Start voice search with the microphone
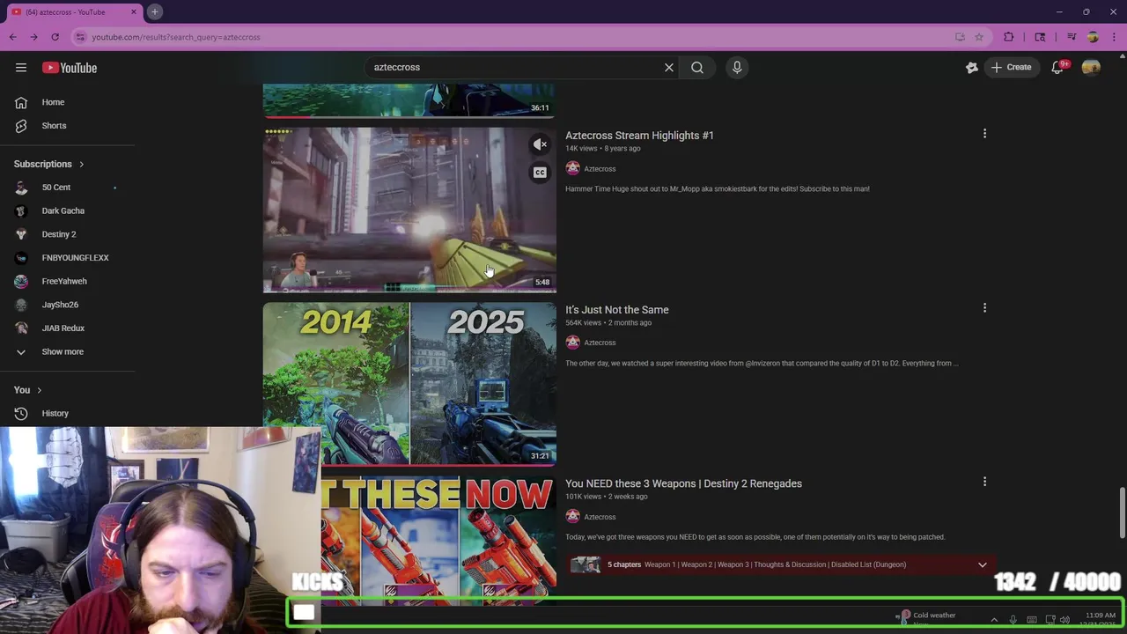The width and height of the screenshot is (1127, 634). click(x=737, y=67)
